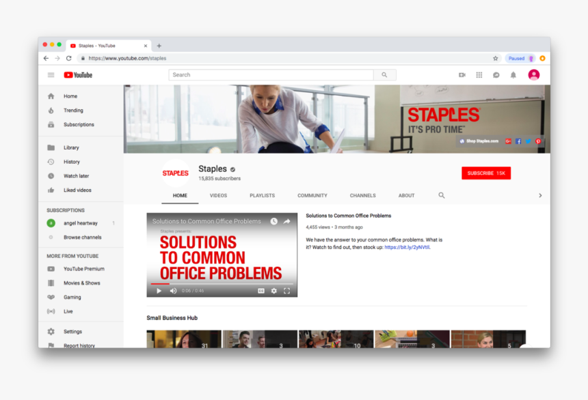Open the YouTube apps grid icon
Viewport: 588px width, 400px height.
479,75
